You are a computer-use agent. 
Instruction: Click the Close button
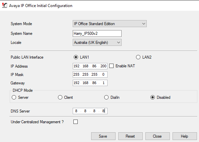158,136
